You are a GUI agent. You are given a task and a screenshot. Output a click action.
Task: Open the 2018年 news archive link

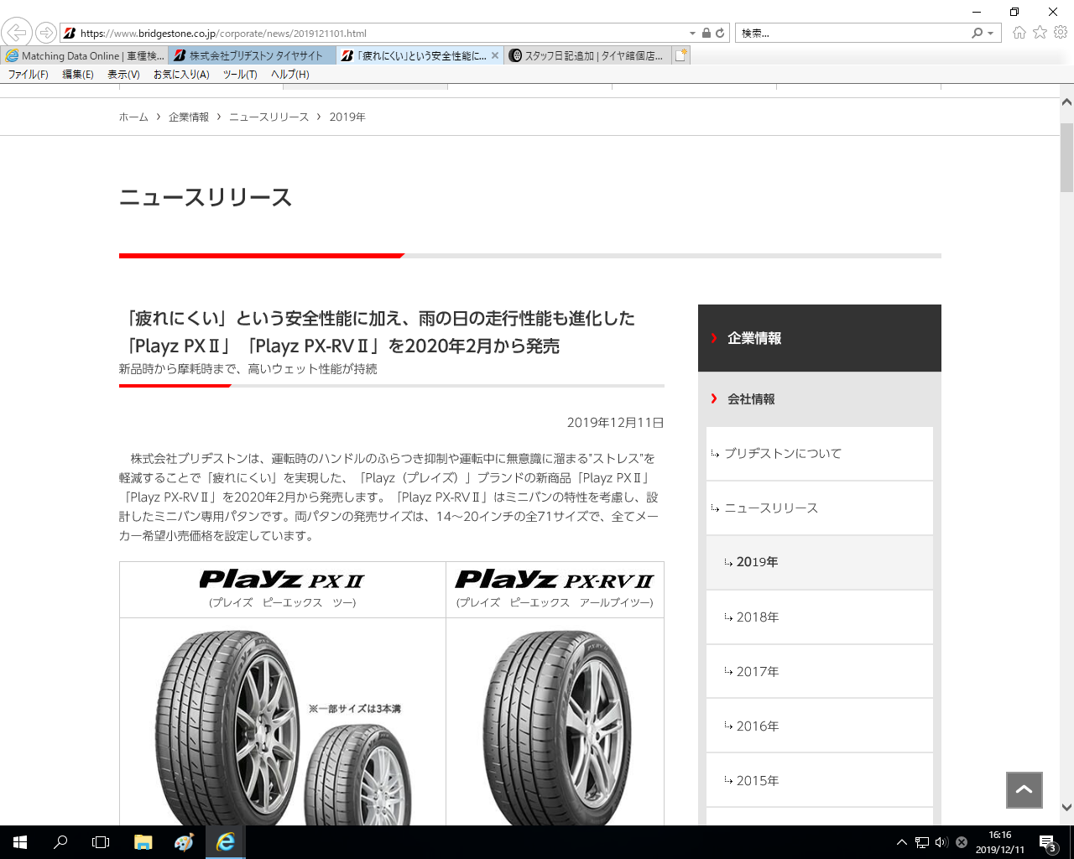click(x=757, y=617)
